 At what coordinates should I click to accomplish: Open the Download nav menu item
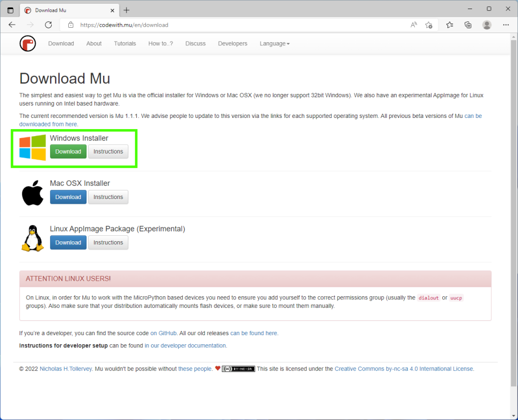point(61,44)
